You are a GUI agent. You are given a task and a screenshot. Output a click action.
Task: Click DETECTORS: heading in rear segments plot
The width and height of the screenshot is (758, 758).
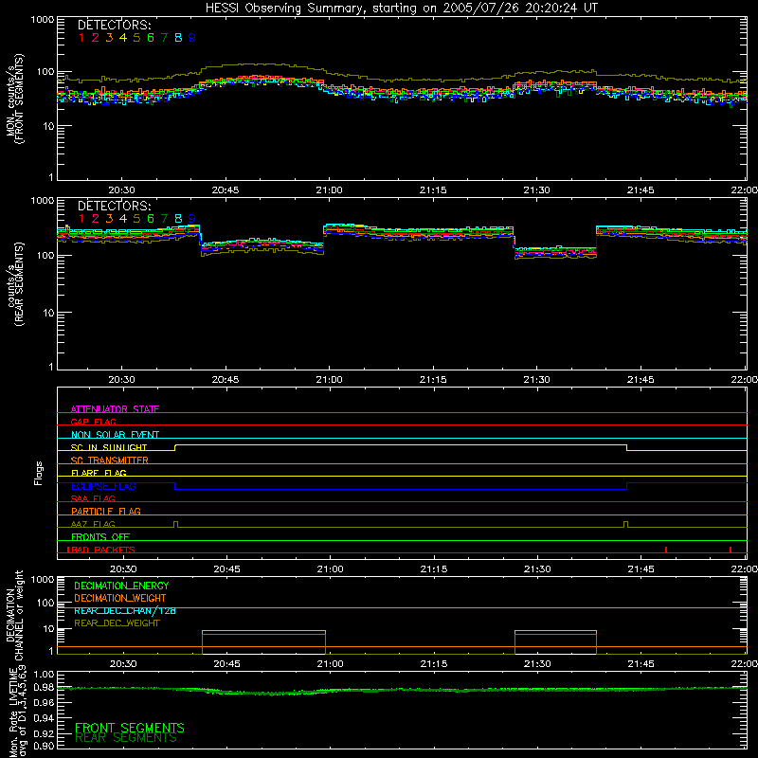[114, 206]
